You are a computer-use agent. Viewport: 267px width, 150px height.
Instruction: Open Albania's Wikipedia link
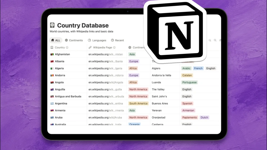tap(106, 61)
